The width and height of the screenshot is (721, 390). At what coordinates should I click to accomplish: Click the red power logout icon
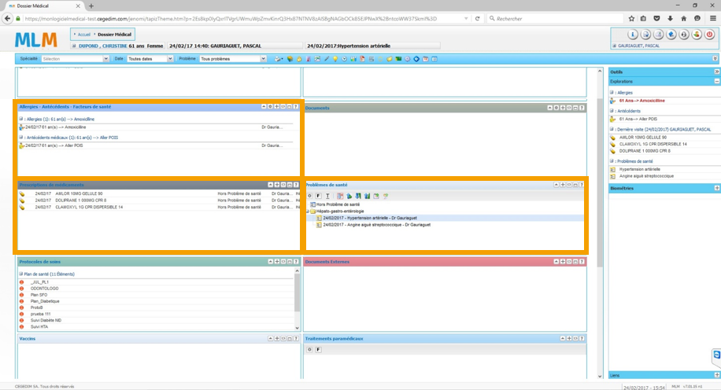tap(709, 35)
